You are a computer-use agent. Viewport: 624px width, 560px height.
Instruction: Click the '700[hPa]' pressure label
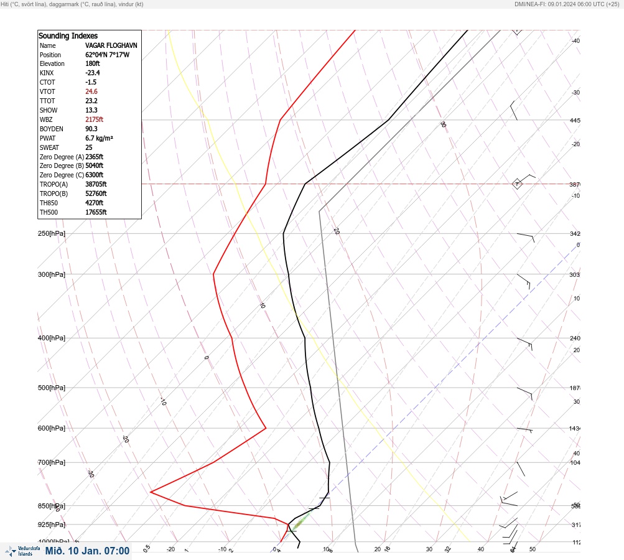[x=52, y=462]
